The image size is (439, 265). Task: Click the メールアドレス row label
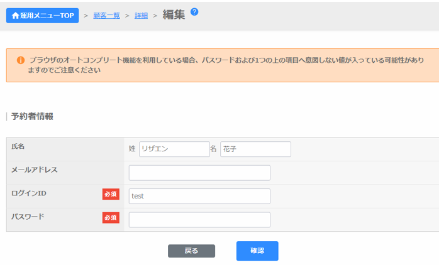pyautogui.click(x=35, y=170)
